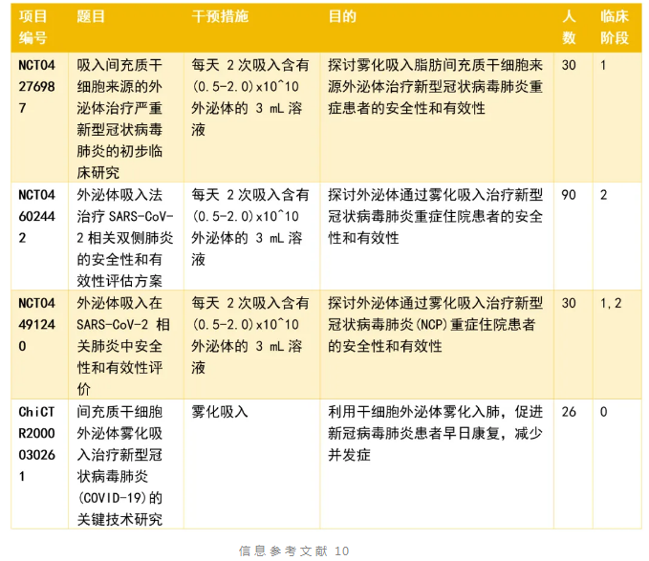
Task: Click the clinical phase 0 cell
Action: tap(604, 412)
